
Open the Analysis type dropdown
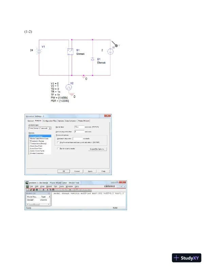pyautogui.click(x=50, y=128)
